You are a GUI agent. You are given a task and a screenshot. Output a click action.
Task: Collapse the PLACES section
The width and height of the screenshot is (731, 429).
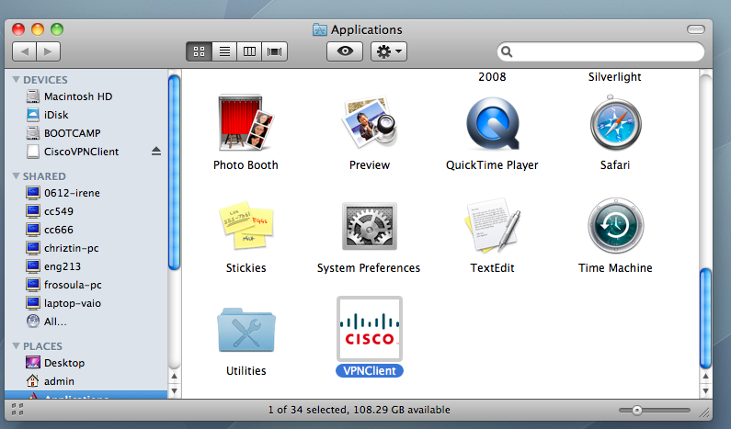pos(17,346)
